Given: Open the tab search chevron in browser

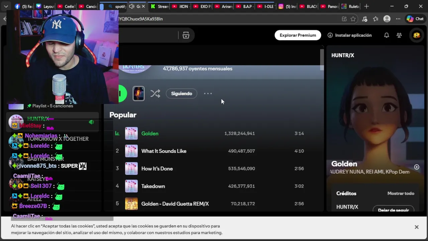Looking at the screenshot, I should coord(6,6).
